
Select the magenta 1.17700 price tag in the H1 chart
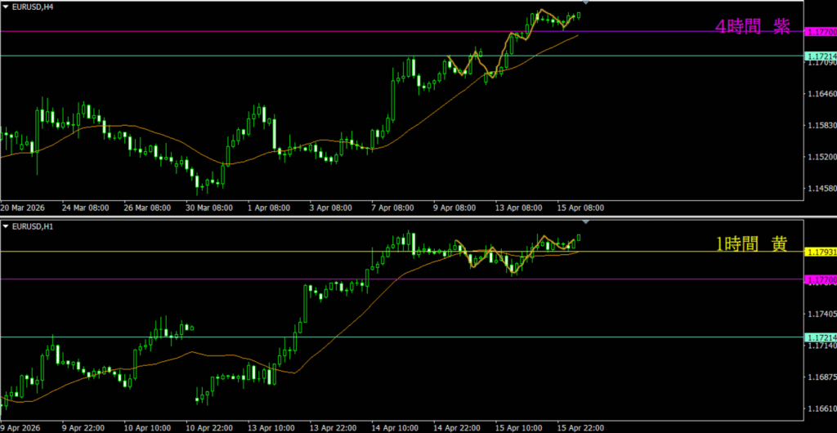820,279
